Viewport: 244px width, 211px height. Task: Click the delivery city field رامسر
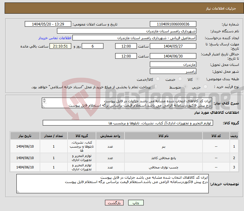173,71
